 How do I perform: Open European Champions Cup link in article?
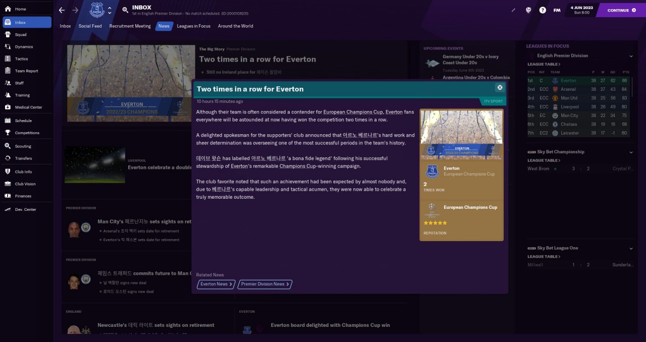click(x=353, y=112)
